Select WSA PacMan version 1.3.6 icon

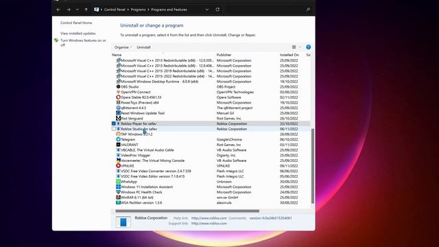pos(118,203)
